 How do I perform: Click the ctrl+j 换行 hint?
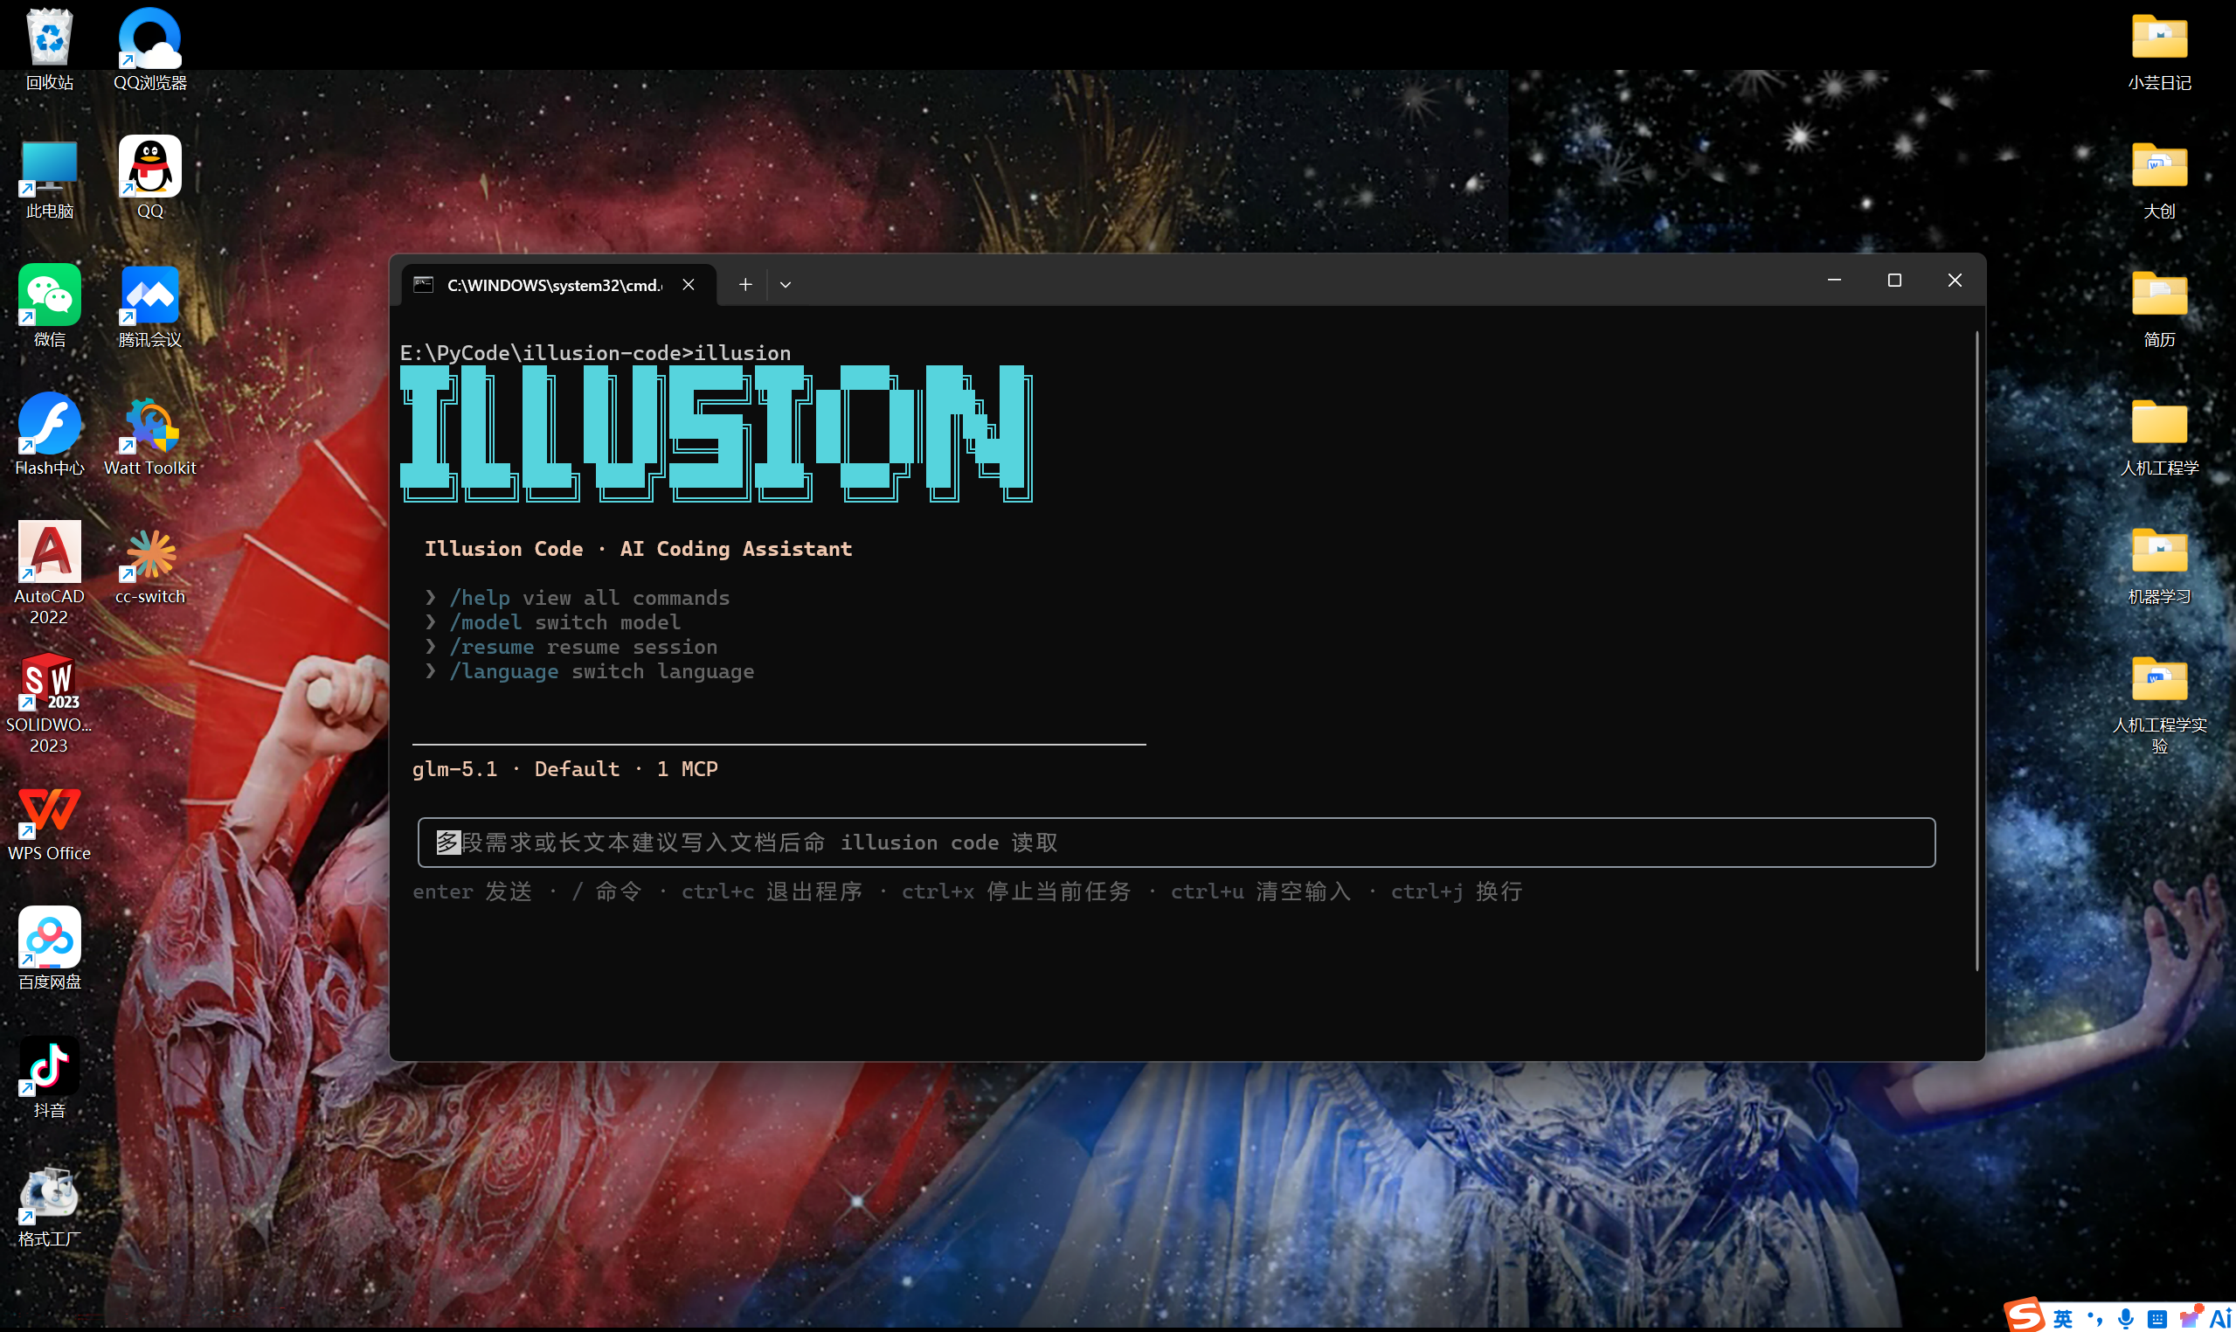click(1457, 891)
